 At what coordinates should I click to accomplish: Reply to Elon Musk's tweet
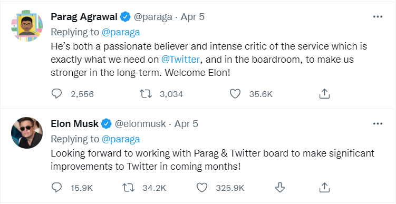pos(56,188)
